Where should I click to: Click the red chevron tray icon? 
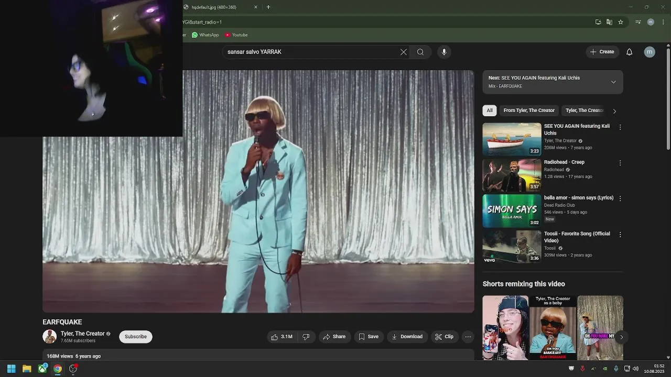(582, 369)
